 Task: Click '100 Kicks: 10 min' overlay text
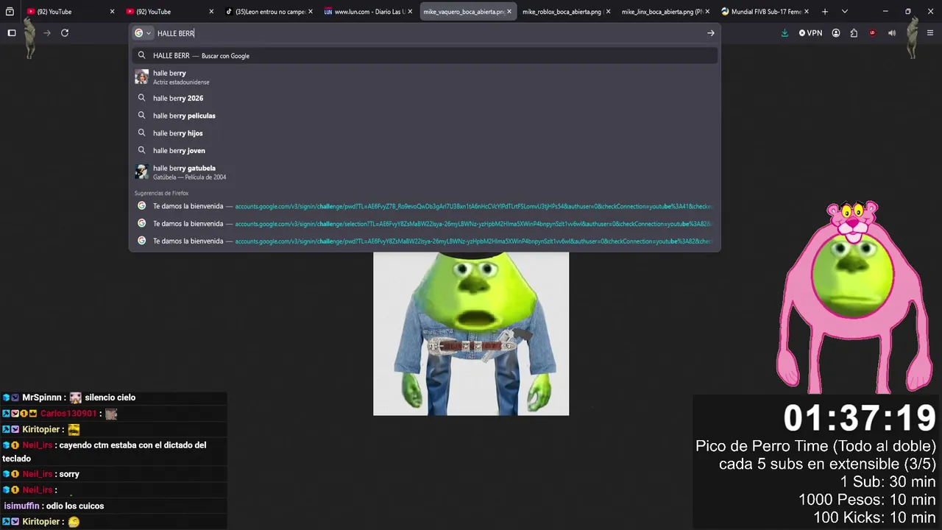click(x=874, y=517)
